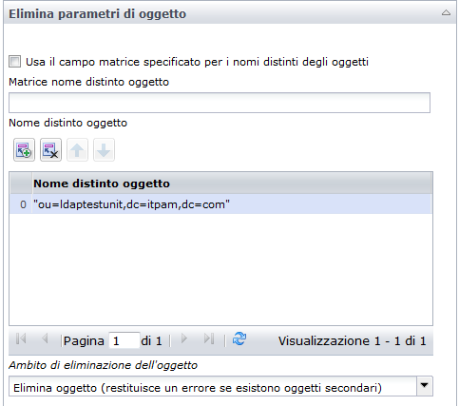Screen dimensions: 459x406
Task: Go to next page of the grid
Action: click(184, 339)
